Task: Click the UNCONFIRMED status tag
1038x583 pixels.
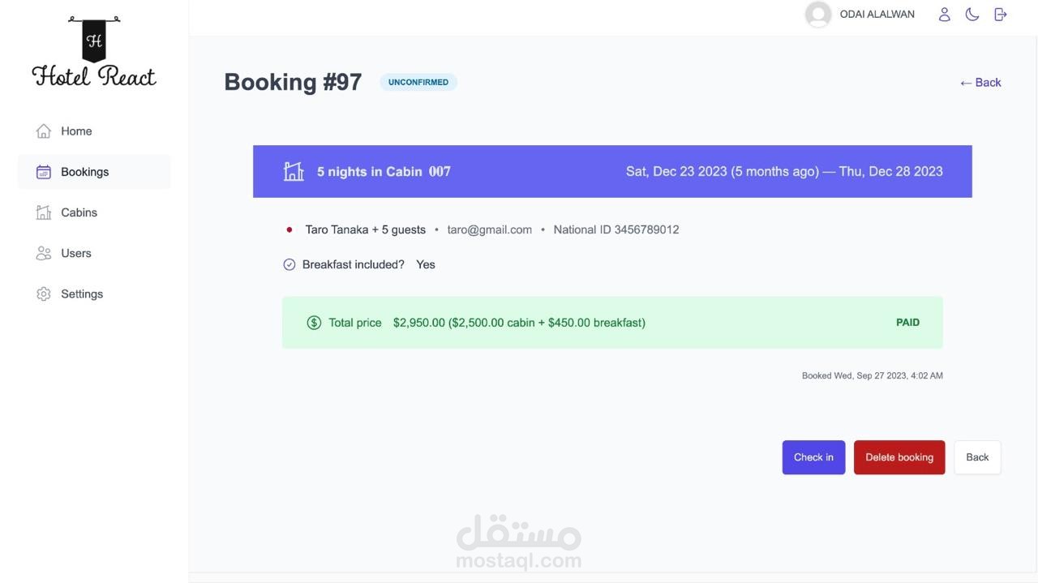Action: tap(418, 83)
